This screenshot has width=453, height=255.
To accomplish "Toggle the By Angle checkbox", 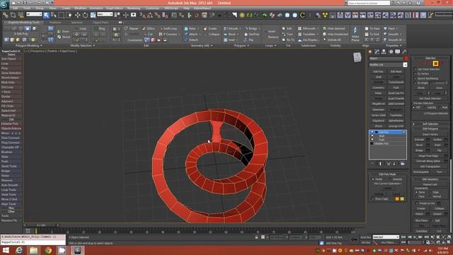I will click(x=415, y=83).
